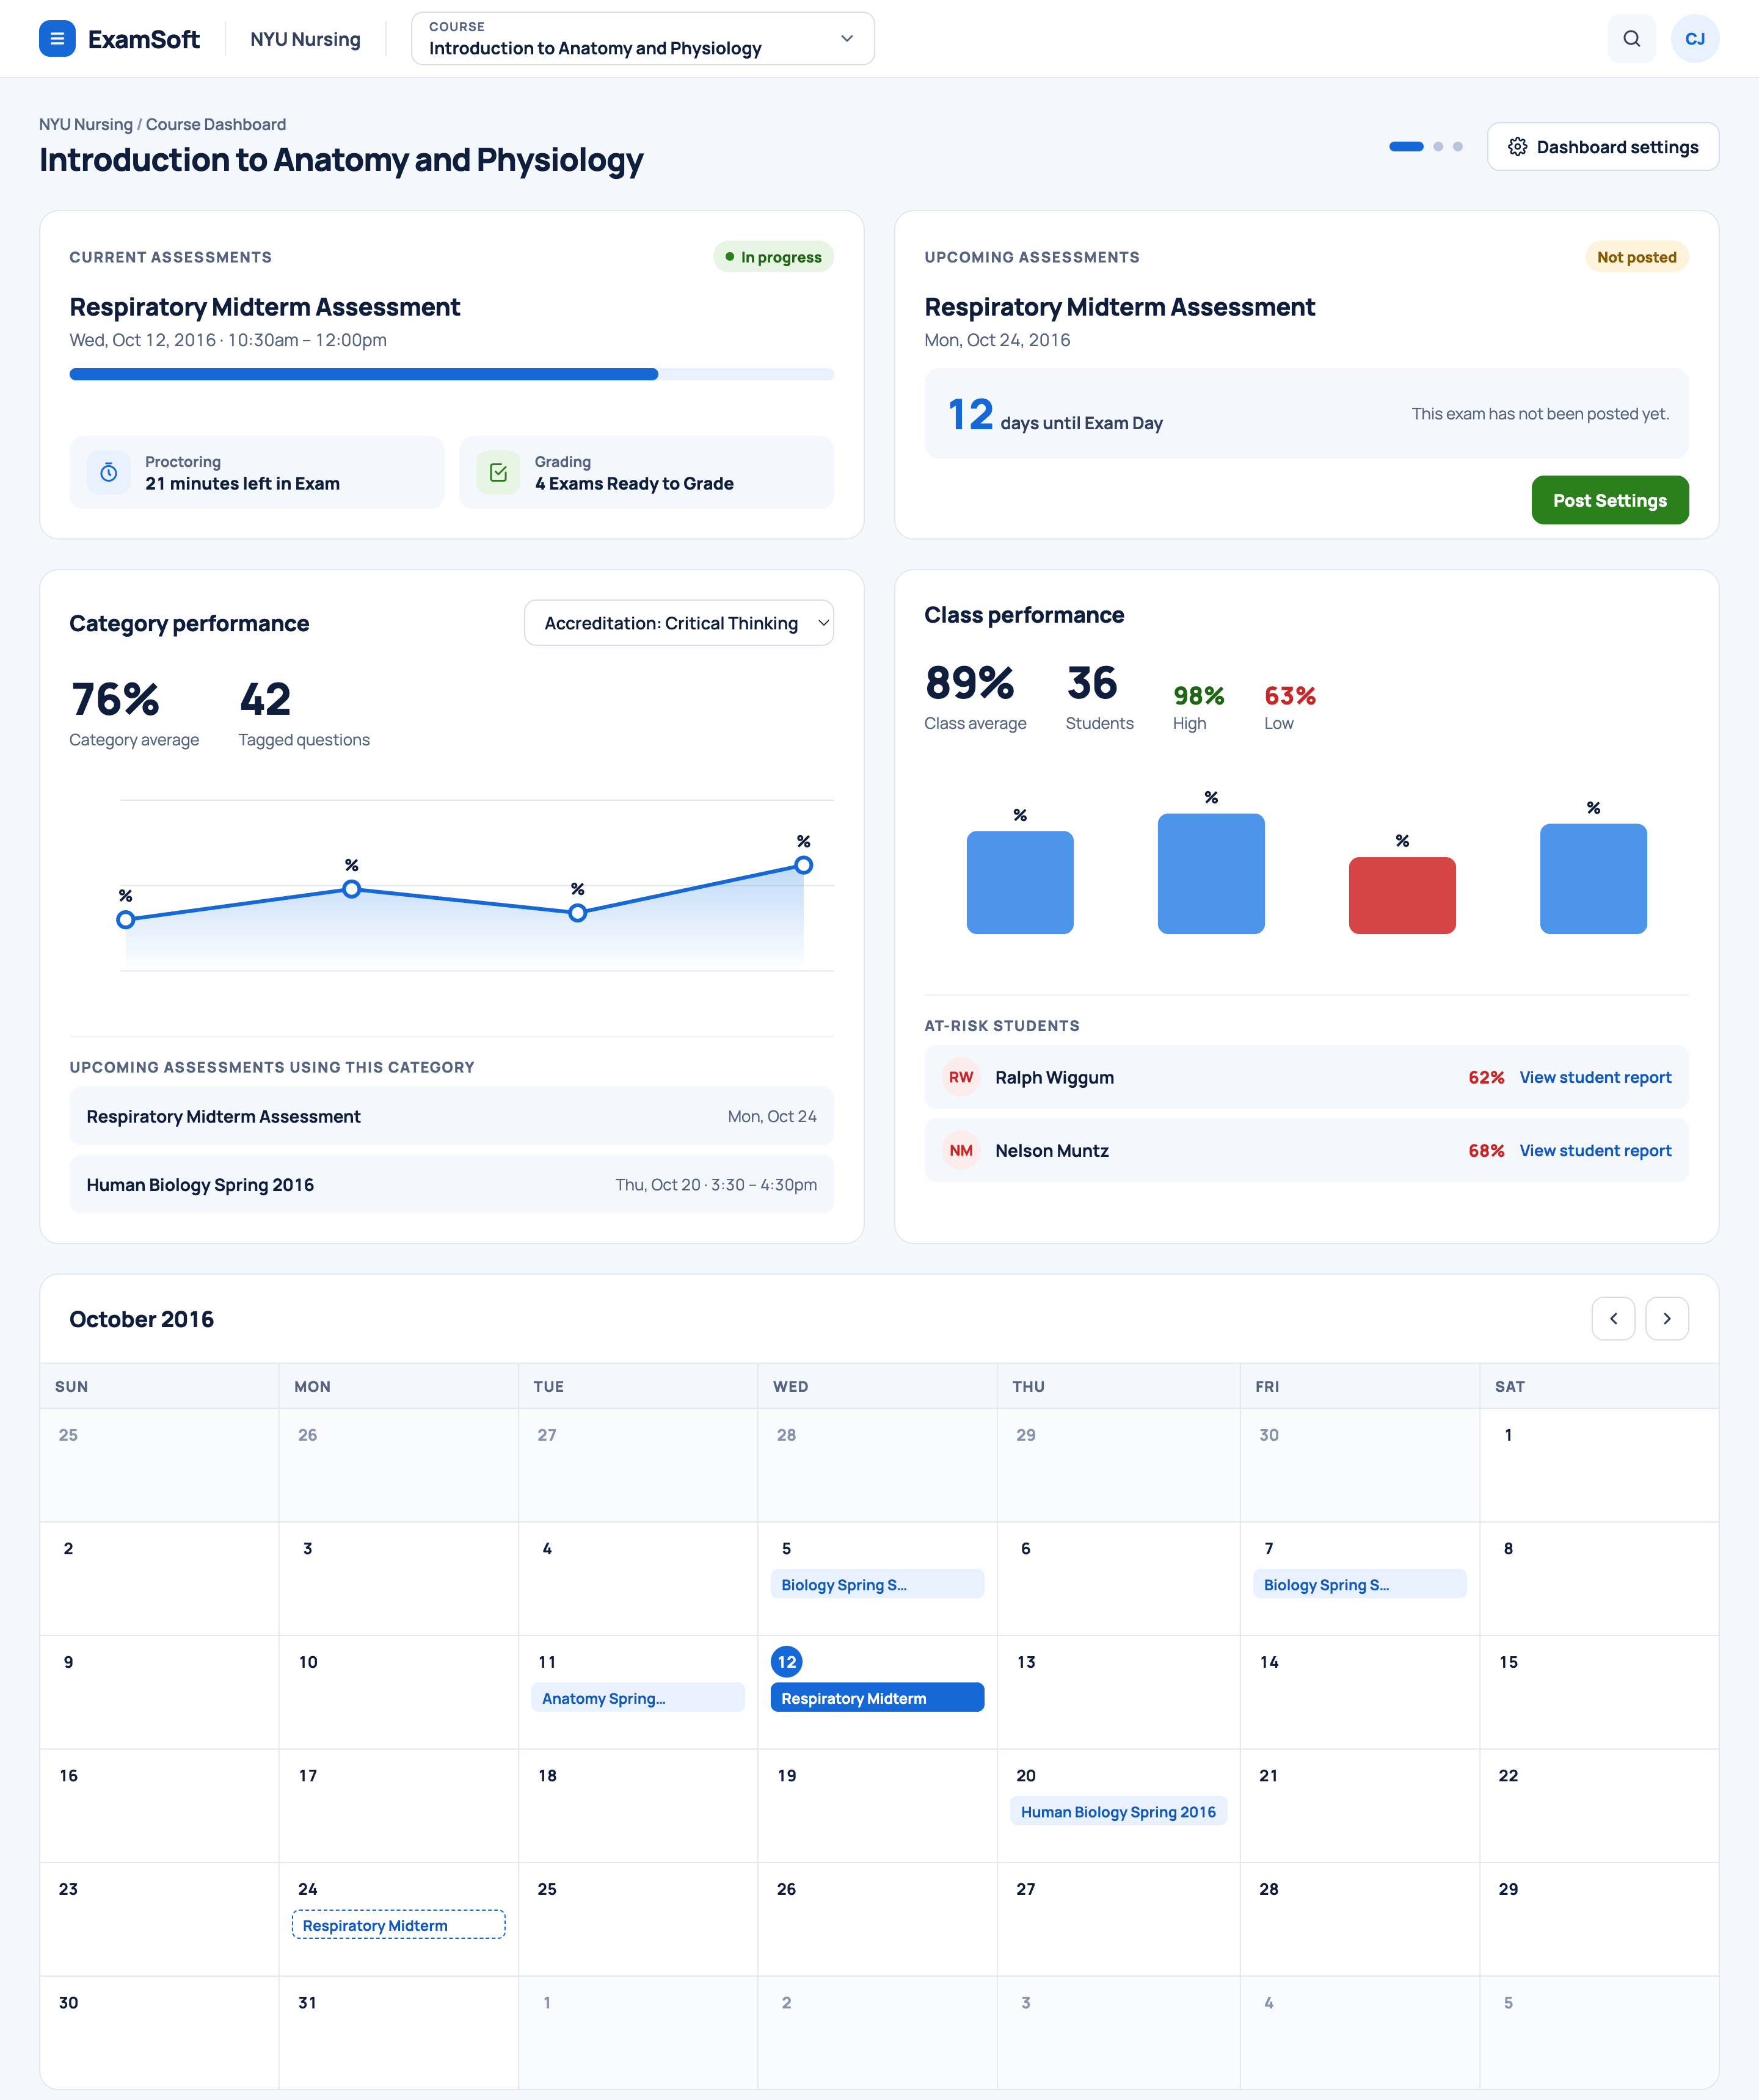Viewport: 1759px width, 2100px height.
Task: Open Respiratory Midterm event on October 12
Action: click(876, 1698)
